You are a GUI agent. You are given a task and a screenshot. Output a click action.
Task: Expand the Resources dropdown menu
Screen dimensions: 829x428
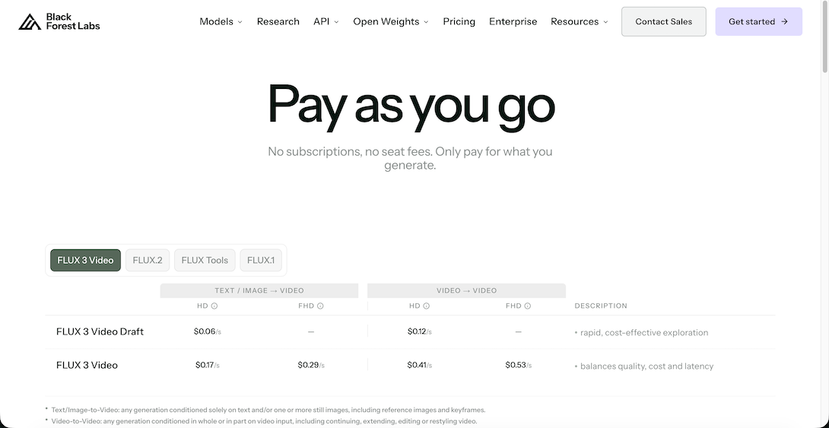[x=579, y=21]
